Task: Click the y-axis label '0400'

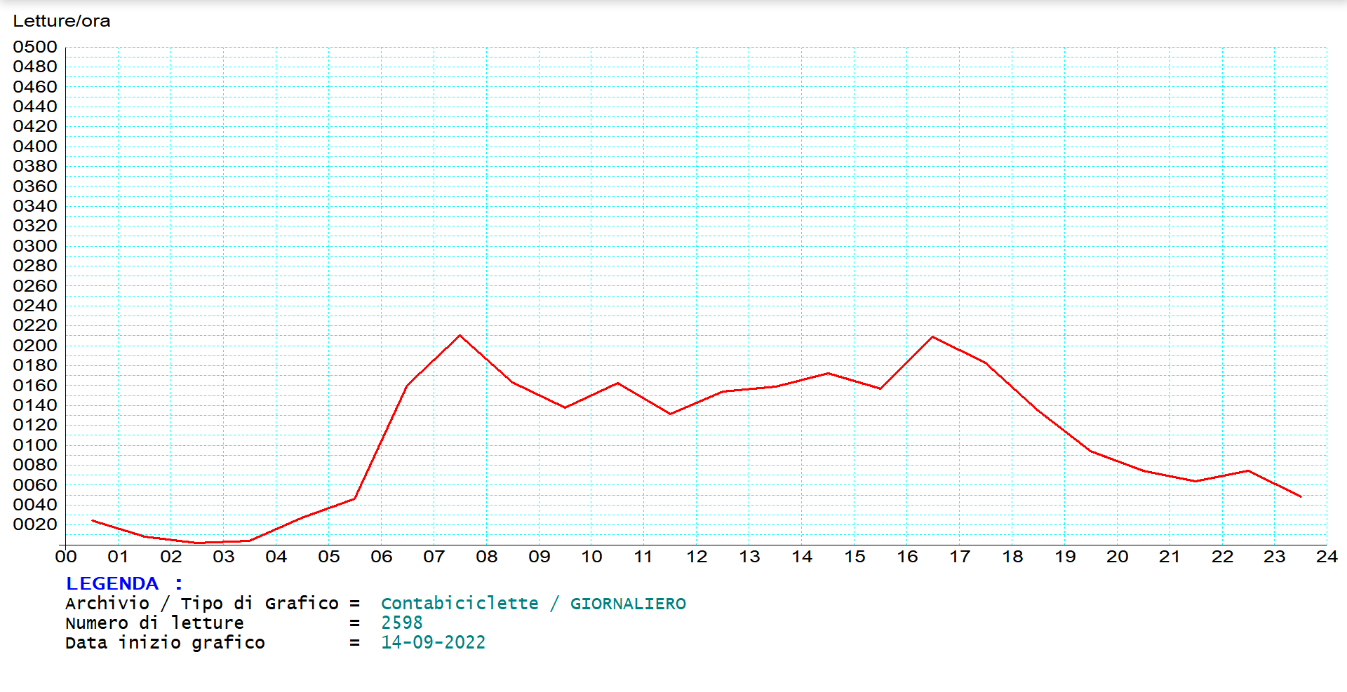Action: pos(35,147)
